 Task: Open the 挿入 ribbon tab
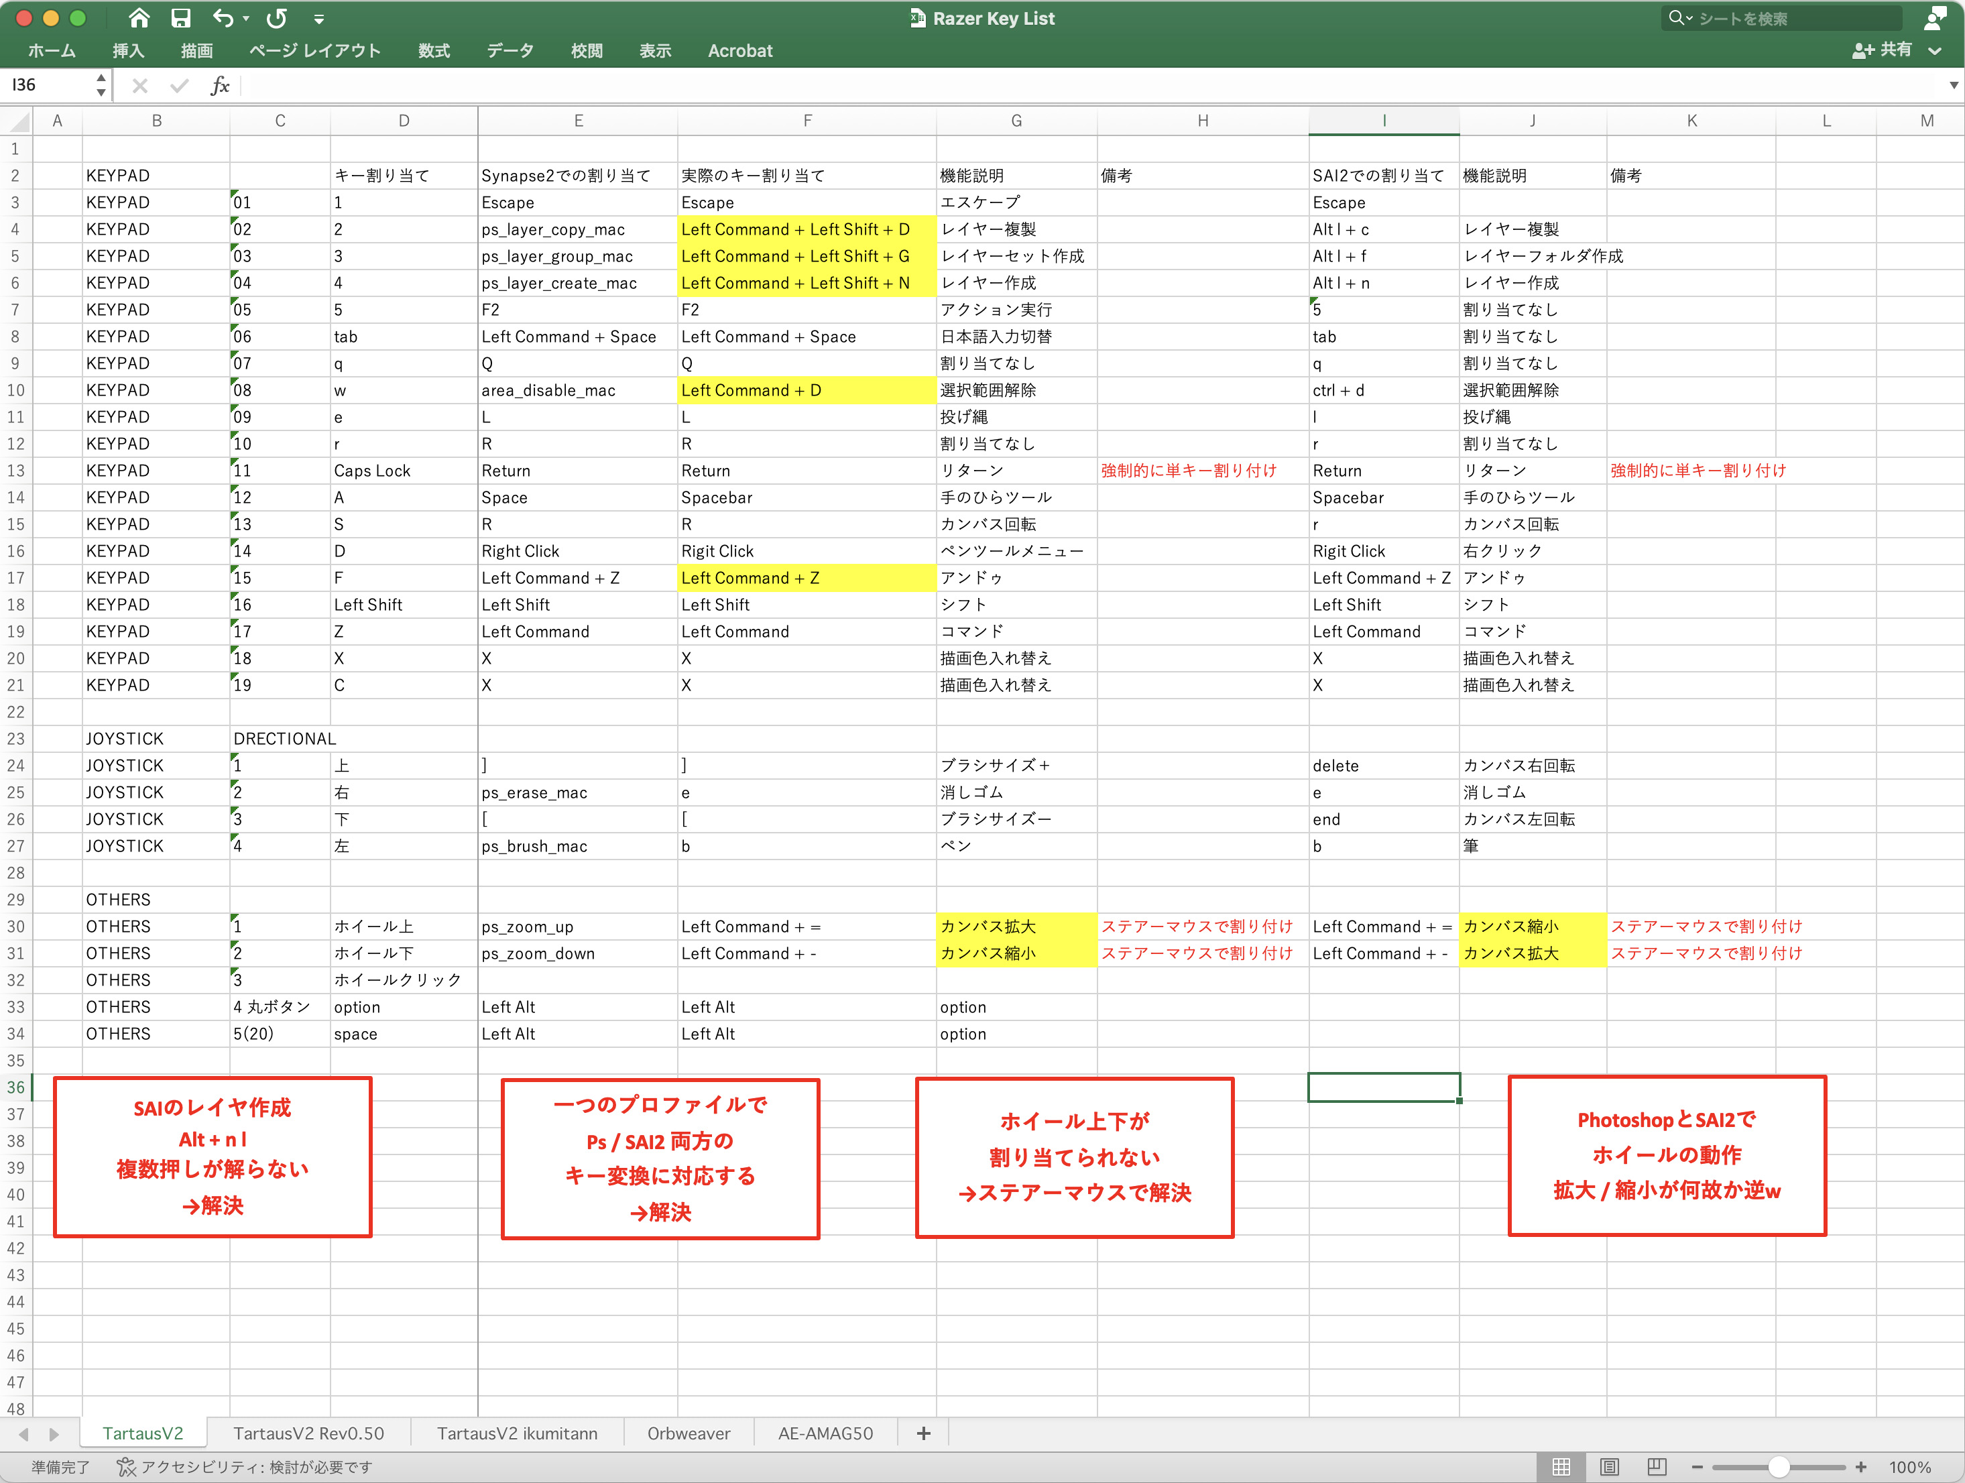tap(128, 51)
